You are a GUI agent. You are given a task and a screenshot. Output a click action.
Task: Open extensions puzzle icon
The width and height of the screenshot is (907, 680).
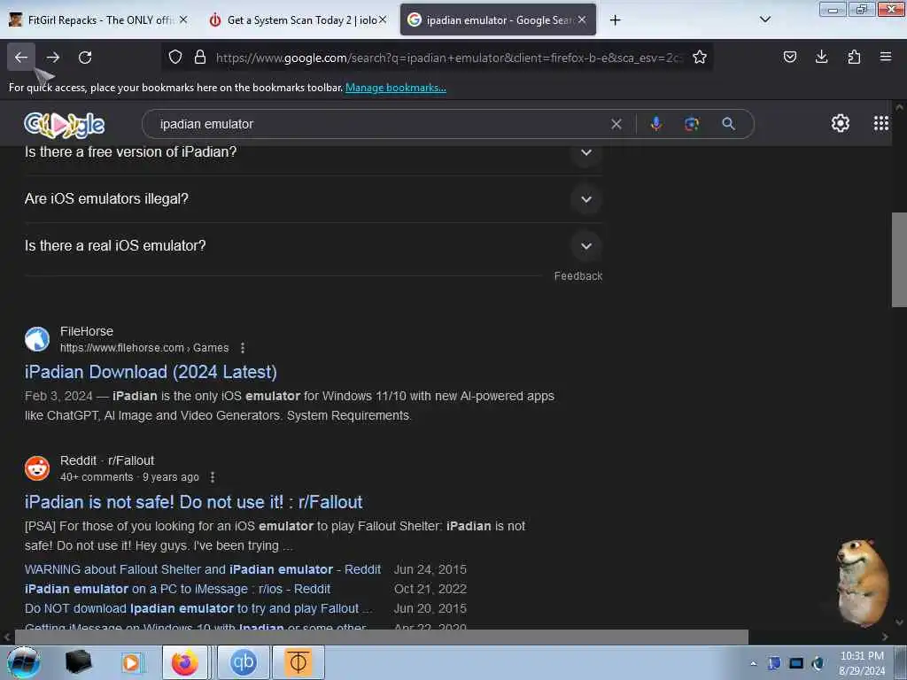pyautogui.click(x=854, y=57)
